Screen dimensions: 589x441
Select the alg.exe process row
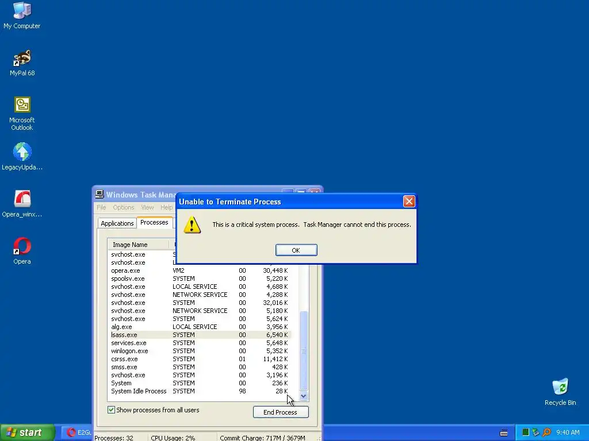(x=201, y=327)
